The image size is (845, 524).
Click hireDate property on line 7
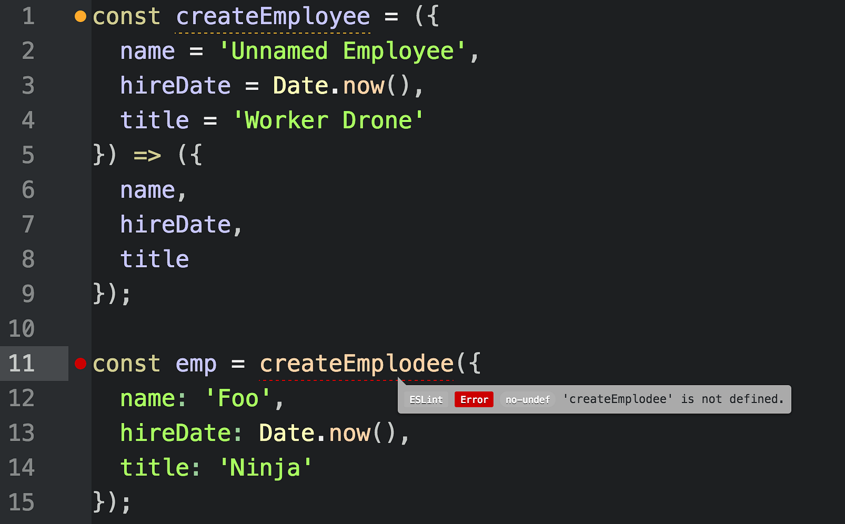[x=175, y=224]
